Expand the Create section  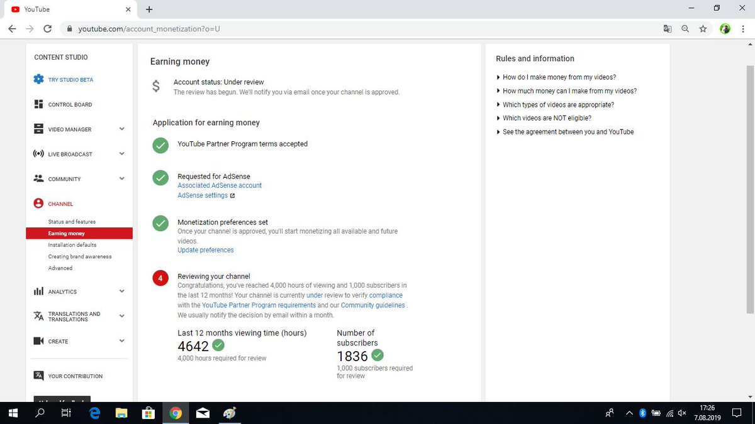[122, 340]
